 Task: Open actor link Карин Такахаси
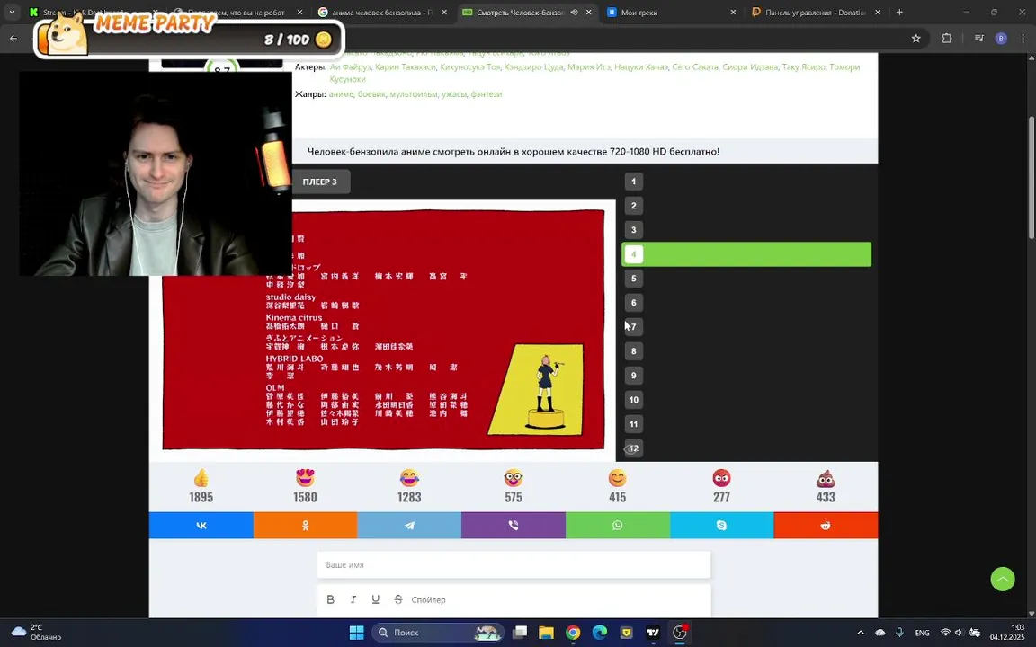405,66
